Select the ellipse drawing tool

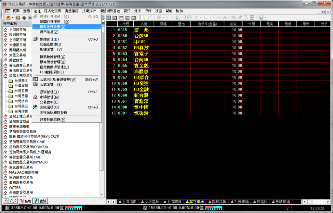click(215, 18)
